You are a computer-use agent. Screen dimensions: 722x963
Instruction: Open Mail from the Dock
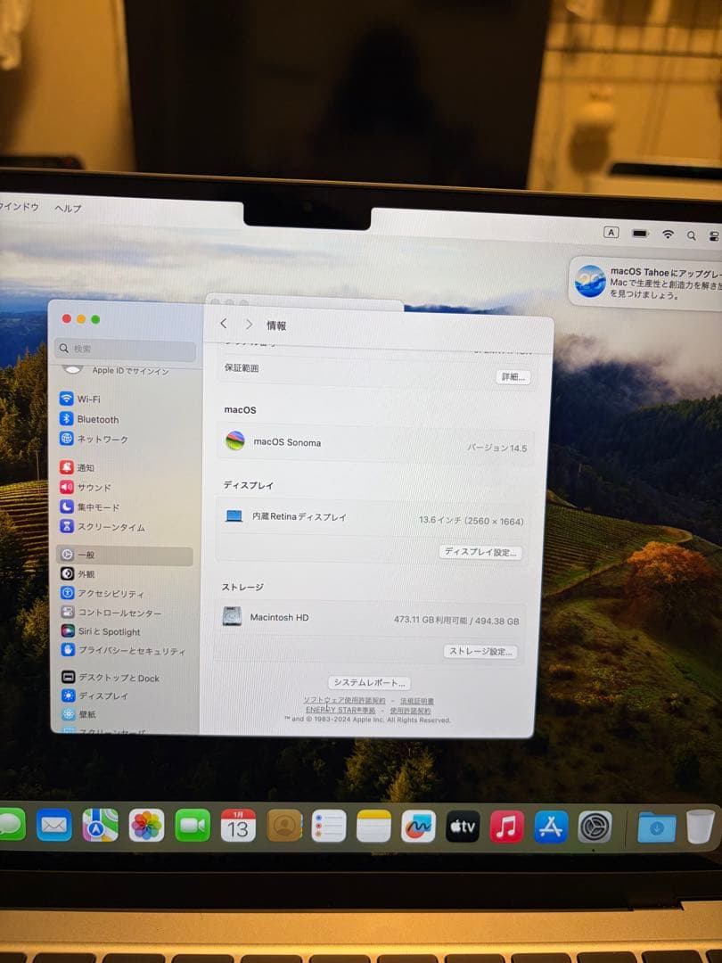[x=54, y=825]
